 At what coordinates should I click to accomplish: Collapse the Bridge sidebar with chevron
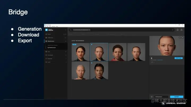(66, 30)
